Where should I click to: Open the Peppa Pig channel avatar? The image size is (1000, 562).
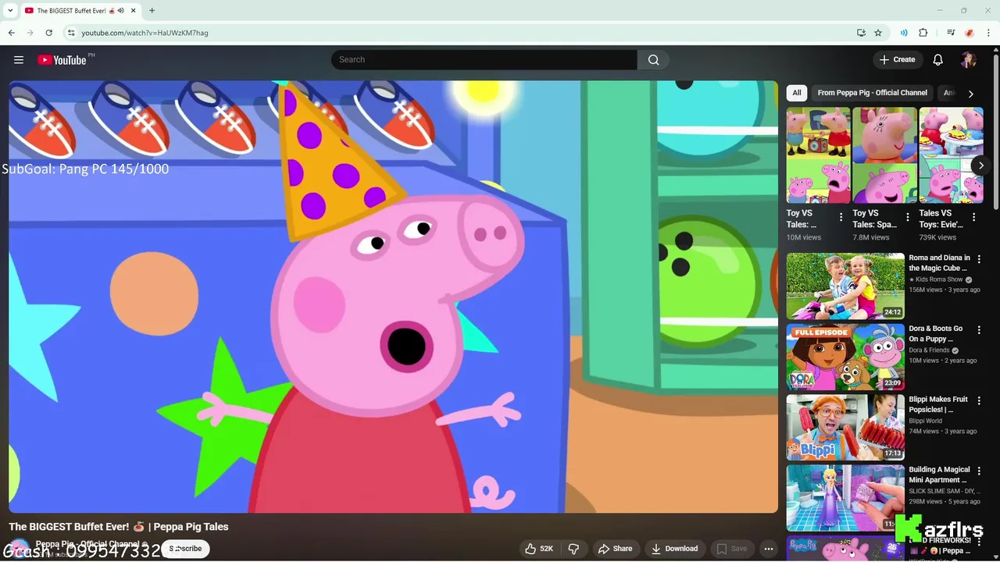tap(20, 549)
